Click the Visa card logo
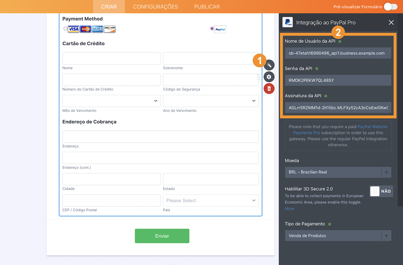403x265 pixels. [x=73, y=29]
